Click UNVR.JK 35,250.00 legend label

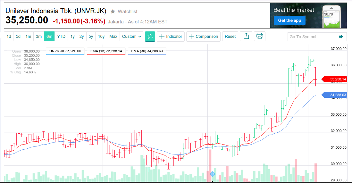coord(65,51)
